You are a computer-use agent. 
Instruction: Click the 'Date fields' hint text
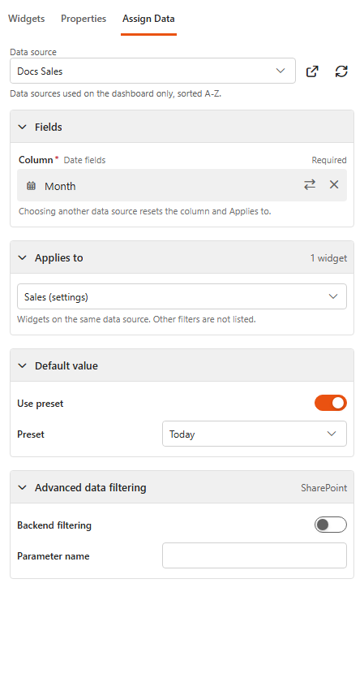coord(84,160)
